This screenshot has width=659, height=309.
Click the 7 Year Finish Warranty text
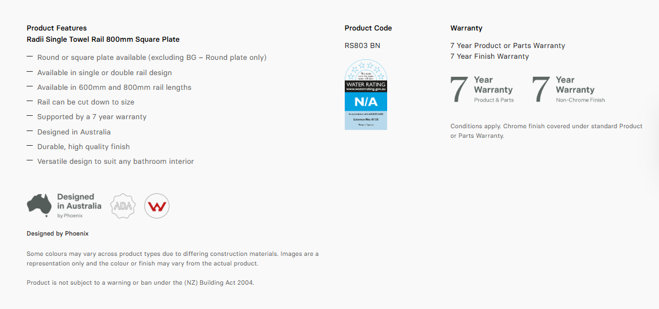[x=489, y=56]
